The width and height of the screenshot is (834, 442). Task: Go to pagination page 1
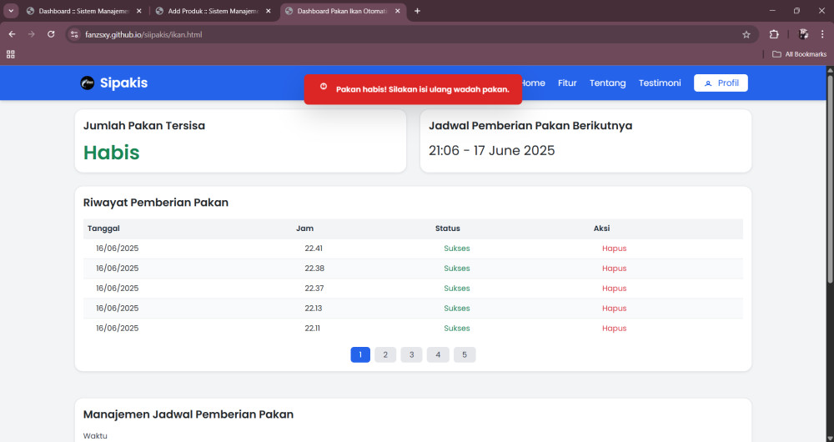click(360, 354)
